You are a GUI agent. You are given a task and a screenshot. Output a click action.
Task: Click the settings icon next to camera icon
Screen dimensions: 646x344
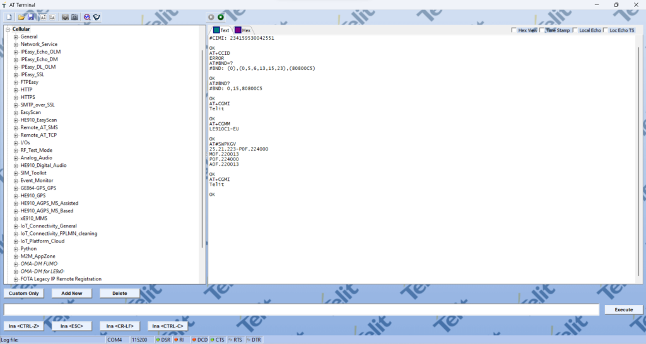(65, 17)
